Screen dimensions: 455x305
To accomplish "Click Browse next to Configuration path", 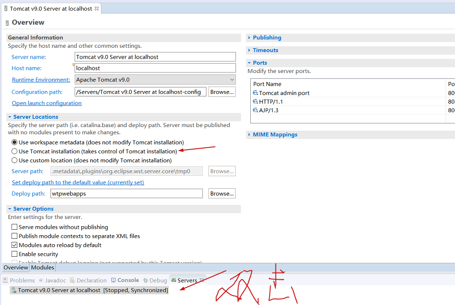I will tap(222, 92).
